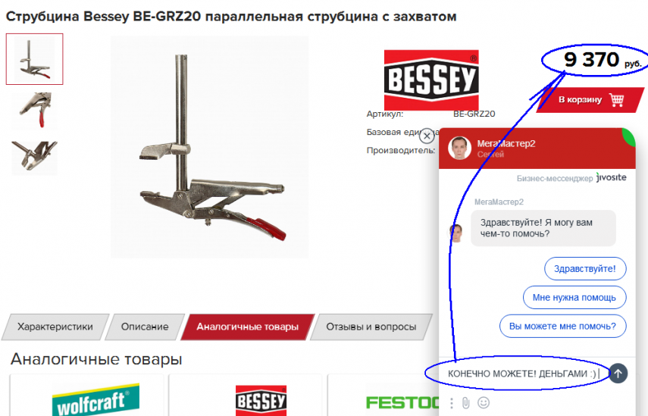Open the jivosite link in the chat
Screen dimensions: 648x416
coord(611,177)
